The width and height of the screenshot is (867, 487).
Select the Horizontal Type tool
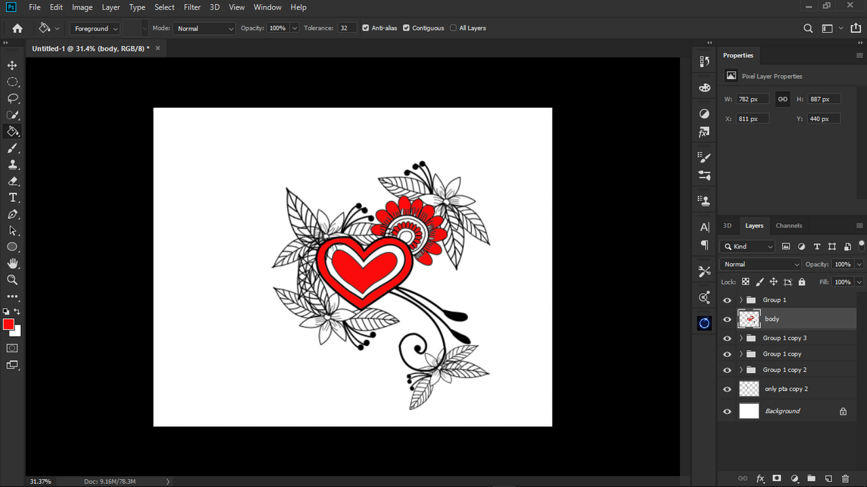point(12,198)
